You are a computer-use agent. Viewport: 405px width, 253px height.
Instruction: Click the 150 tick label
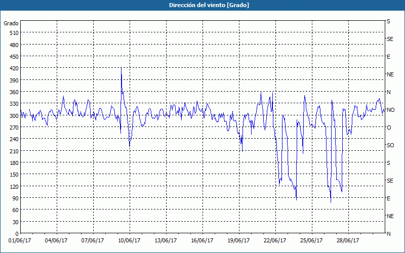click(x=14, y=175)
